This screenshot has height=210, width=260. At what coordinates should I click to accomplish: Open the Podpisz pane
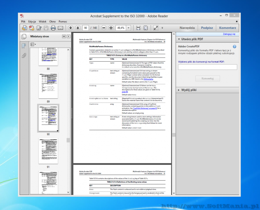pos(207,28)
